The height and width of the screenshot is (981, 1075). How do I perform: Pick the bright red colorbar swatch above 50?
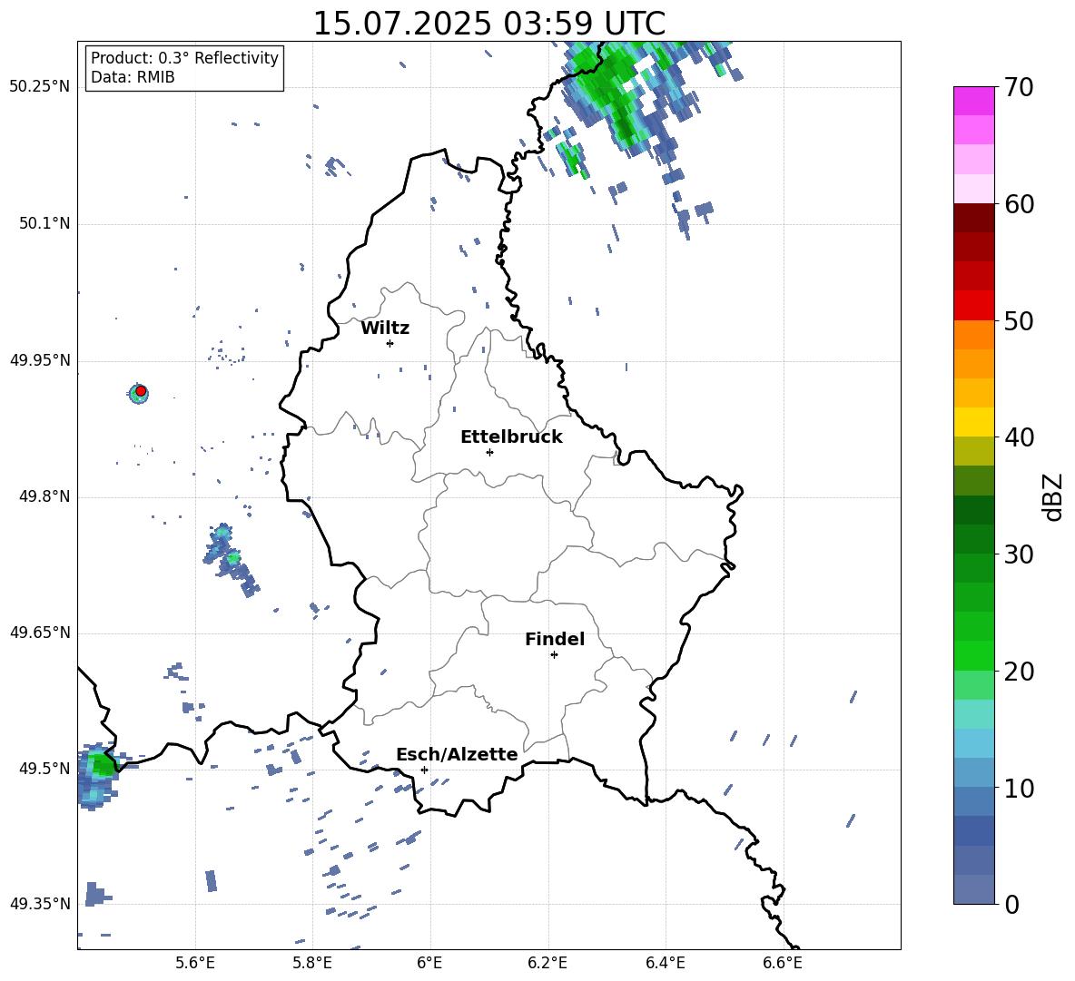pos(973,306)
